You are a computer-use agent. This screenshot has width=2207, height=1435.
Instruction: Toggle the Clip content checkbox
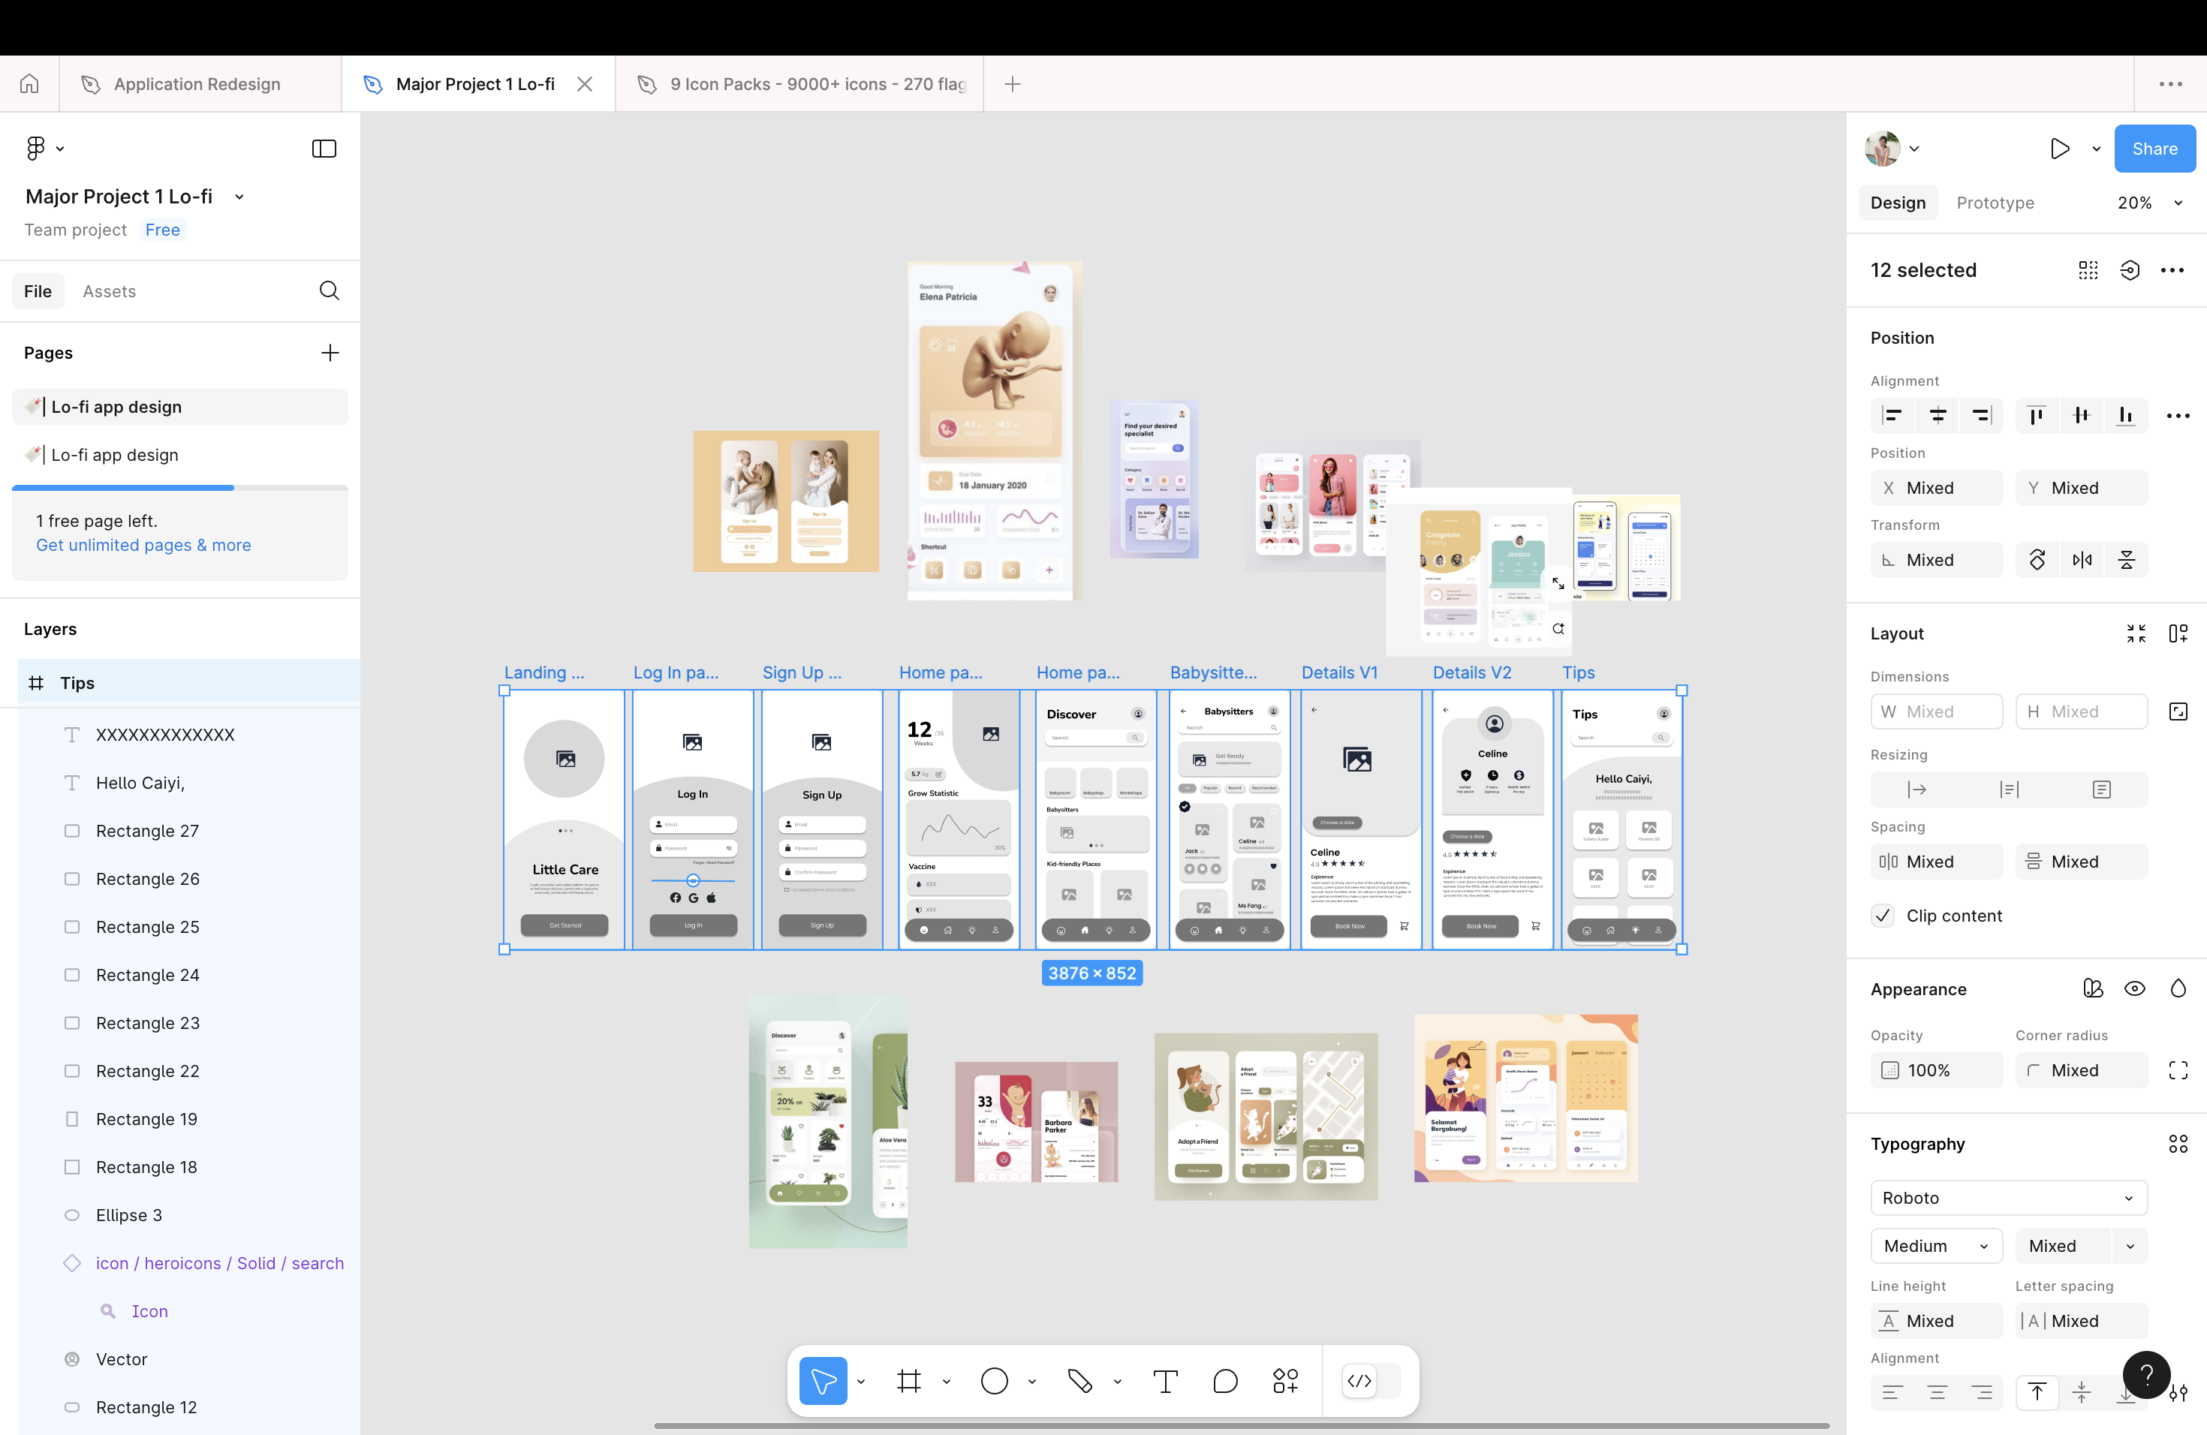[1883, 916]
